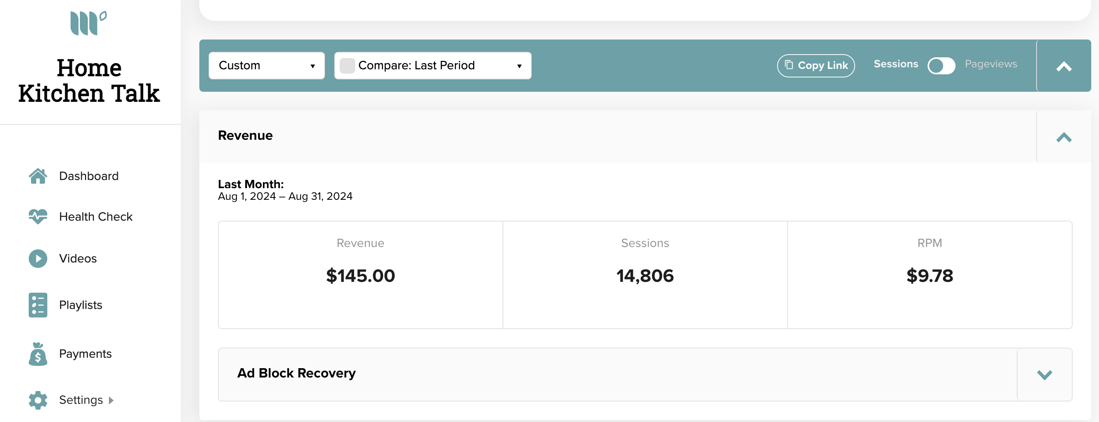This screenshot has height=422, width=1099.
Task: Click the Home Kitchen Talk site title
Action: click(x=89, y=80)
